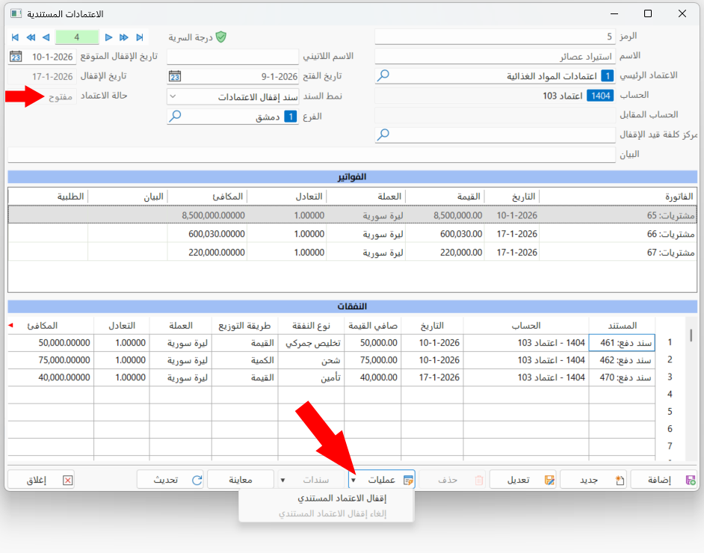This screenshot has height=553, width=704.
Task: Go to the first record navigation arrow
Action: (15, 37)
